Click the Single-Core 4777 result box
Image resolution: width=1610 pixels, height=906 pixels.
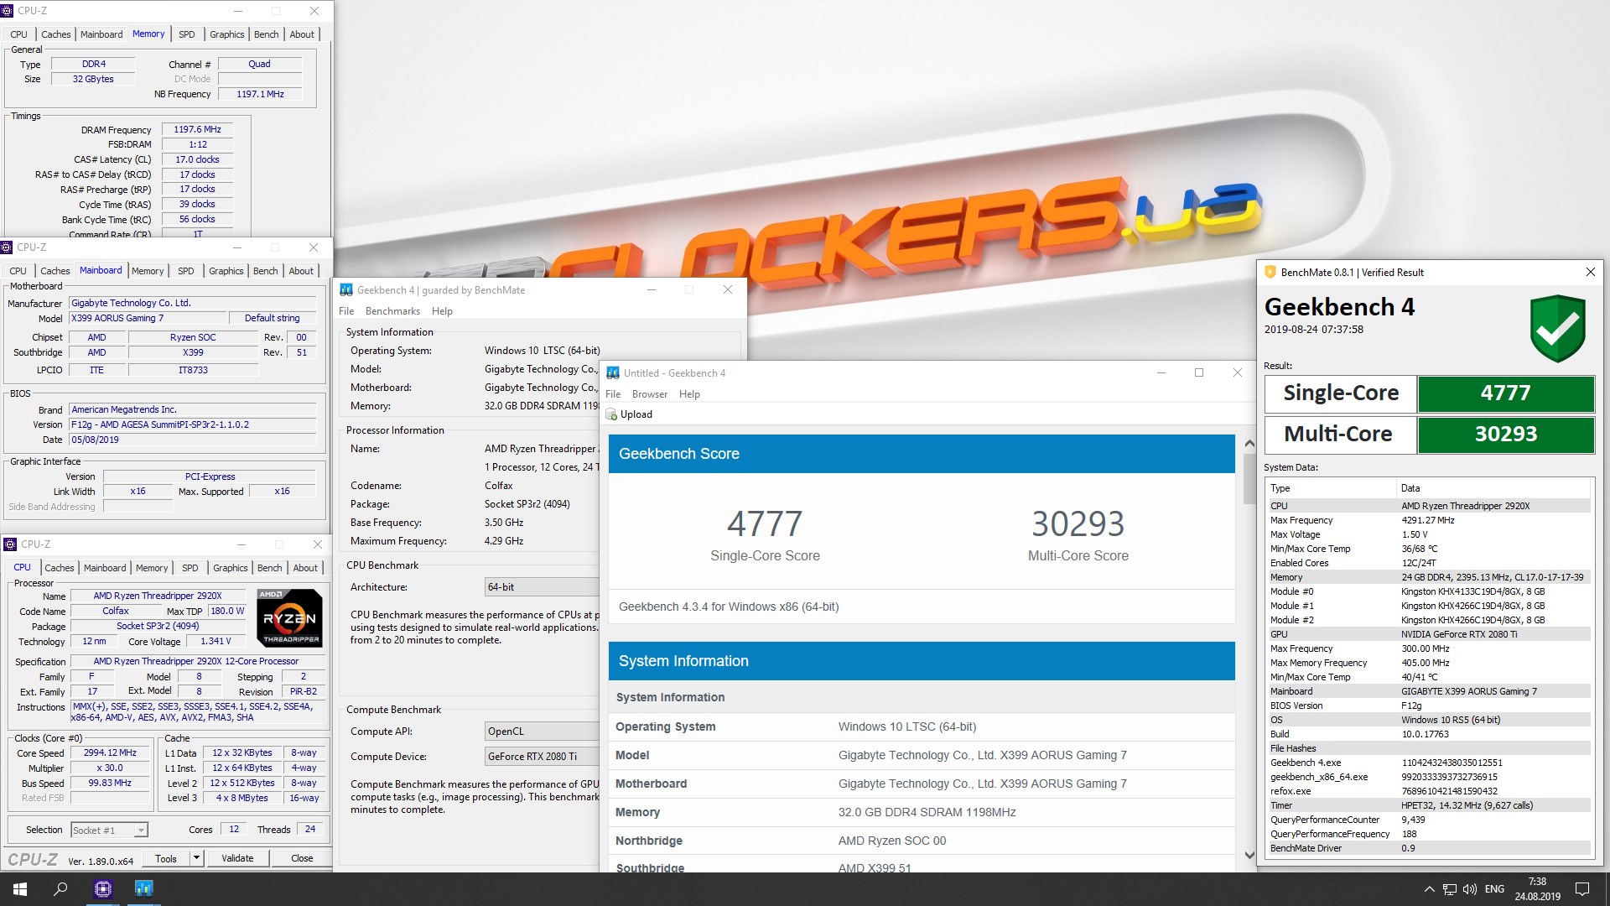pos(1505,393)
